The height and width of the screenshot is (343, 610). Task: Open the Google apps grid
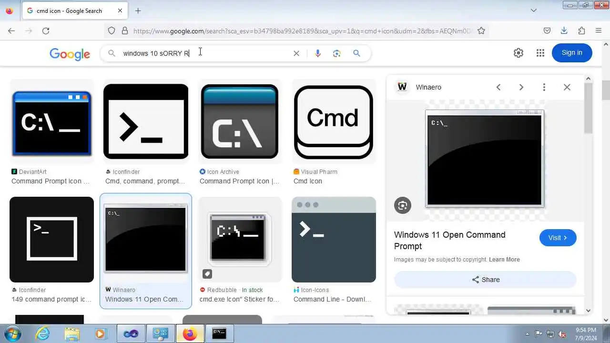pyautogui.click(x=540, y=53)
